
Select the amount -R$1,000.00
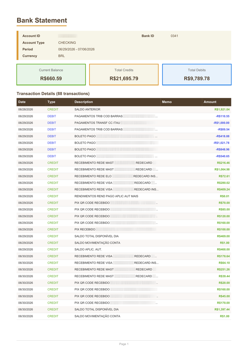tap(221, 123)
